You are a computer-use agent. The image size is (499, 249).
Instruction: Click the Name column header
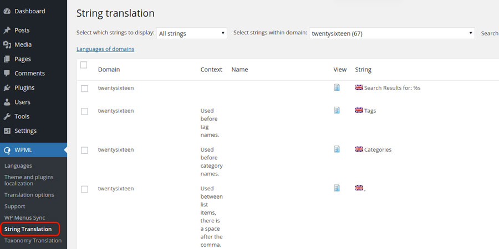(x=240, y=70)
